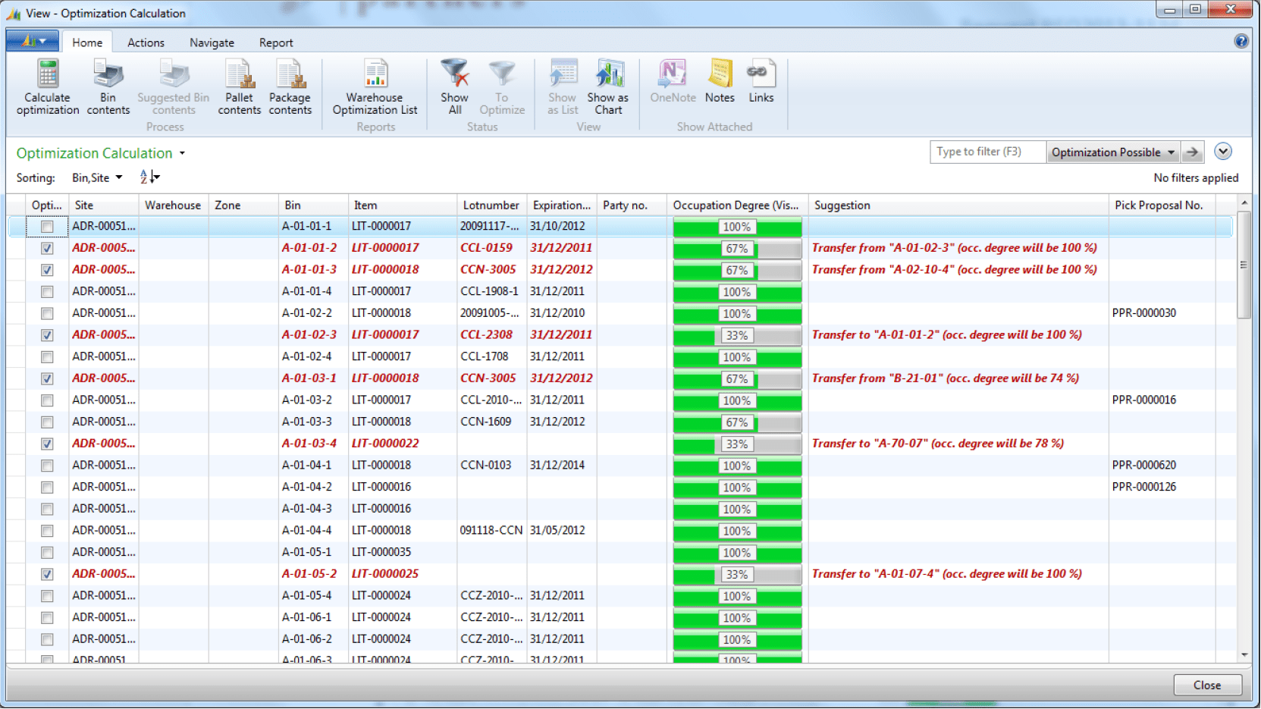Uncheck the optimize box for bin A-01-03-4
The height and width of the screenshot is (709, 1261).
point(47,444)
